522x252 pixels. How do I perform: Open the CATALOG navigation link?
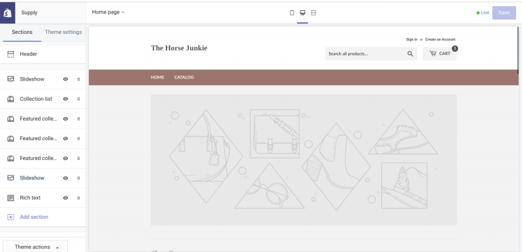184,77
